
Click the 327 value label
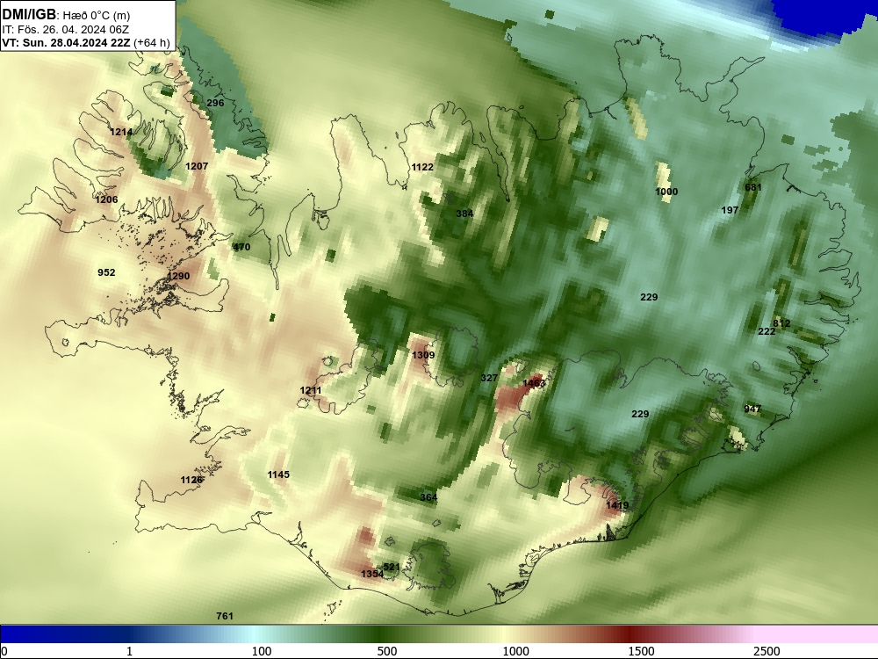(x=489, y=378)
